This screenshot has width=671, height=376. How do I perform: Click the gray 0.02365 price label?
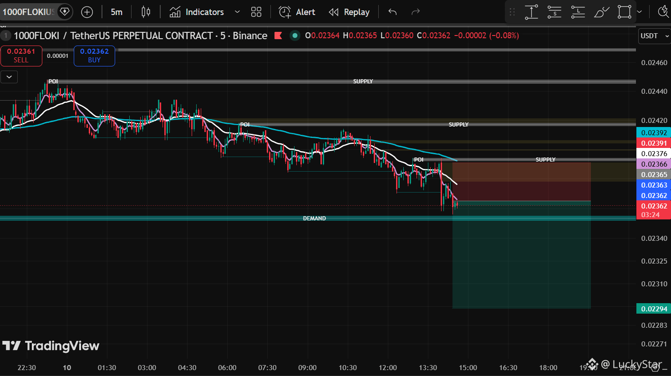pyautogui.click(x=654, y=175)
